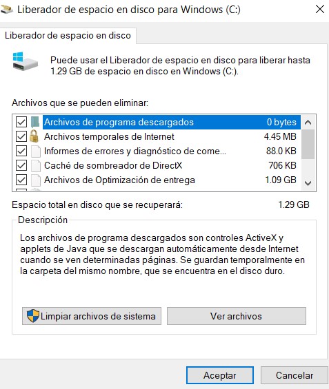This screenshot has height=389, width=329.
Task: Click the file icon for Archivos de Optimización de entrega
Action: pyautogui.click(x=36, y=180)
